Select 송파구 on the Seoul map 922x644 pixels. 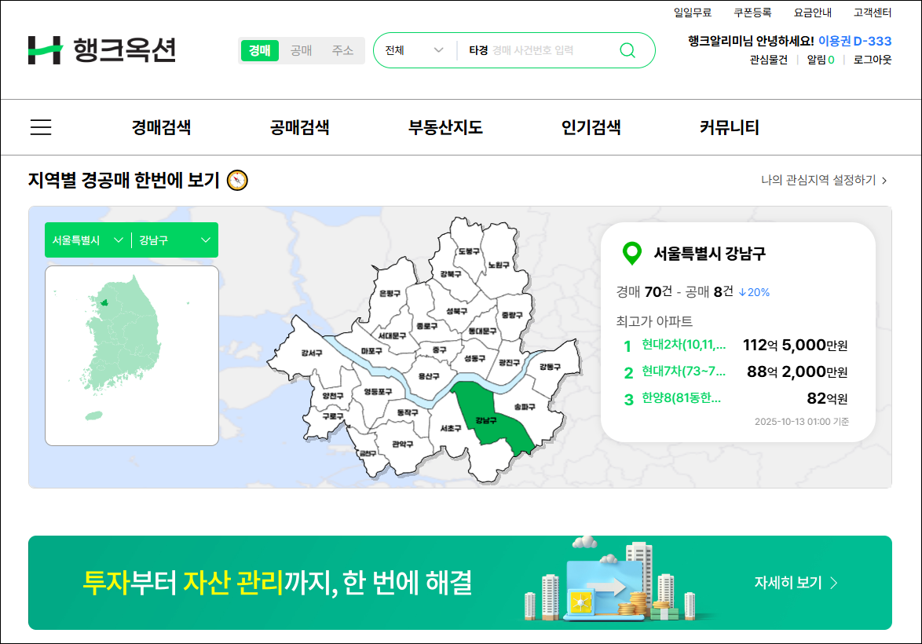click(525, 406)
